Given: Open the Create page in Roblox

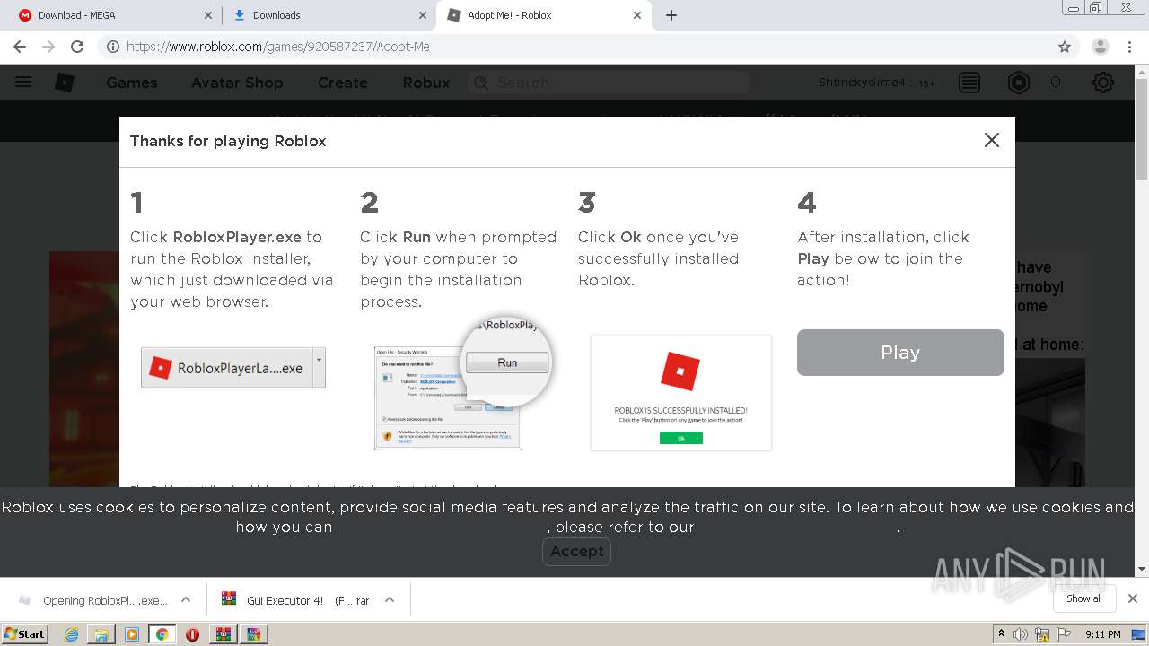Looking at the screenshot, I should pos(343,83).
